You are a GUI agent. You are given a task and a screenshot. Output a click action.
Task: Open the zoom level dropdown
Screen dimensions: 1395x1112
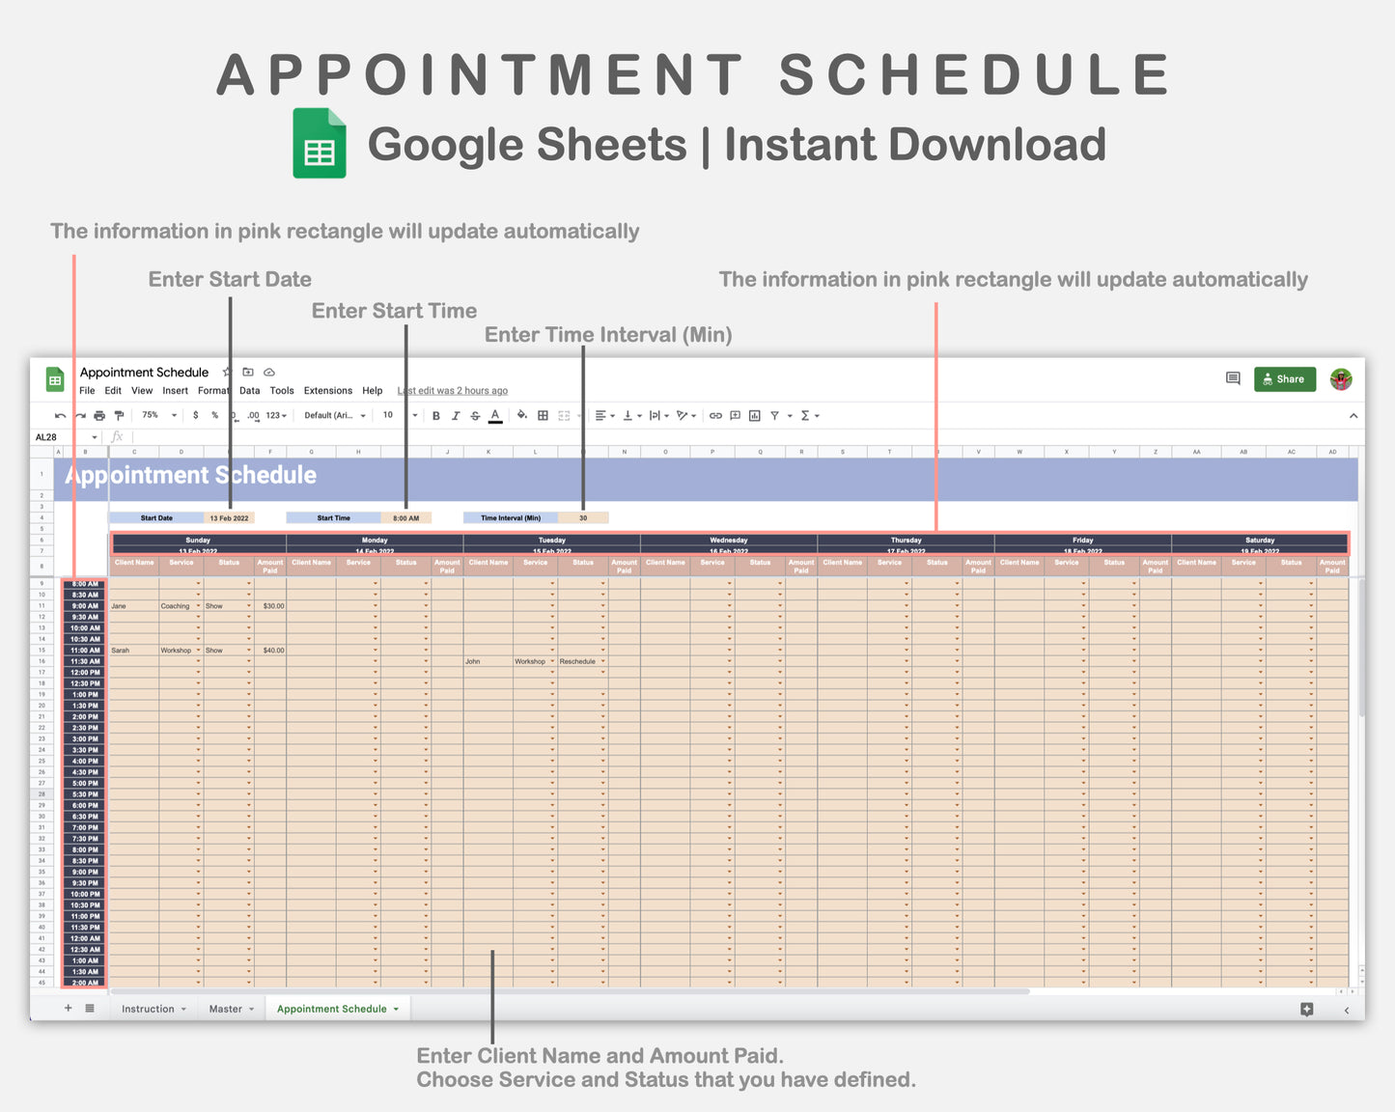click(x=156, y=415)
